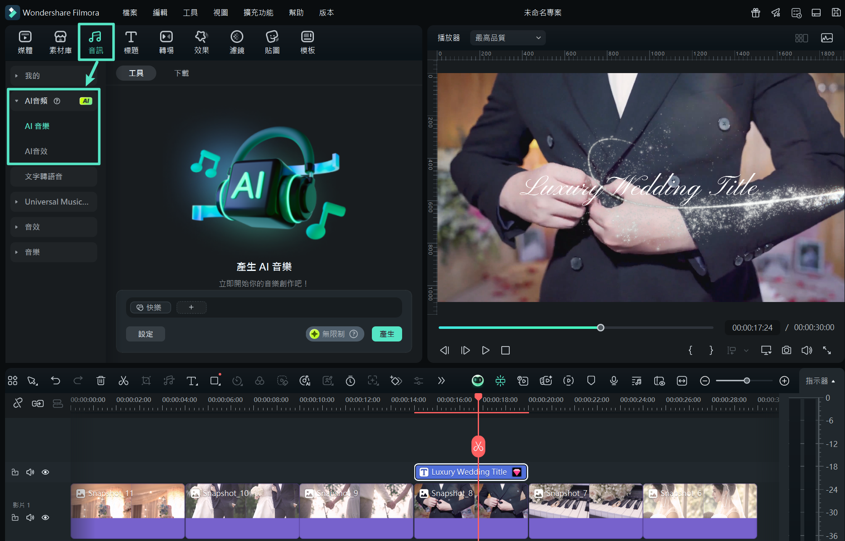Click the microphone voiceover record icon

coord(613,381)
